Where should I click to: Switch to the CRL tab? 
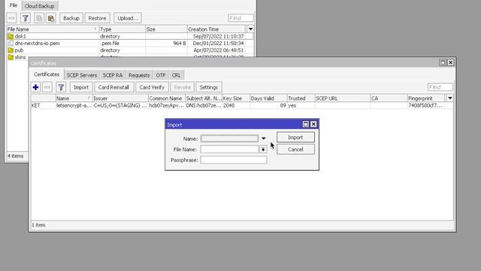tap(176, 75)
